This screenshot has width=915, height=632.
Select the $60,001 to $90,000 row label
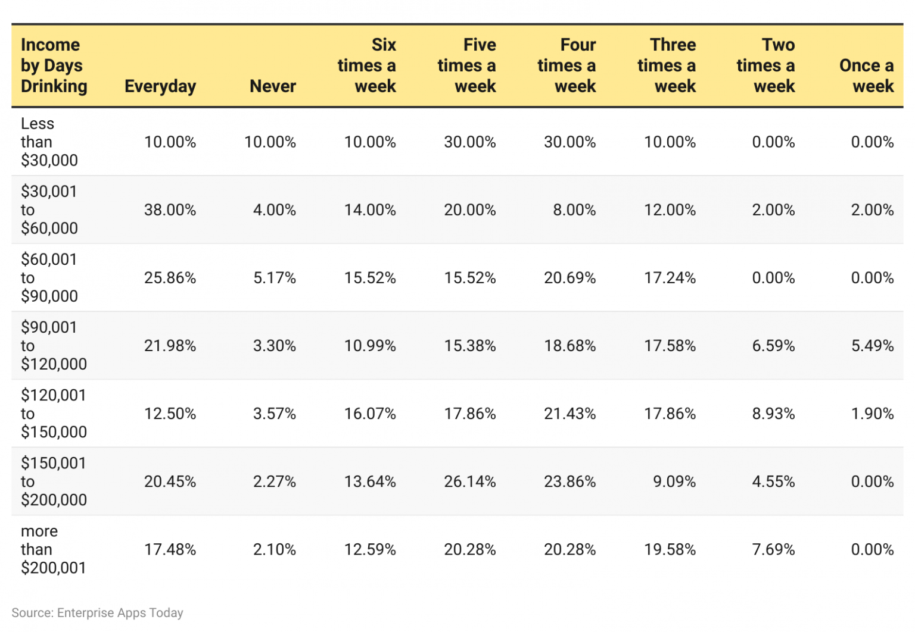pyautogui.click(x=49, y=277)
